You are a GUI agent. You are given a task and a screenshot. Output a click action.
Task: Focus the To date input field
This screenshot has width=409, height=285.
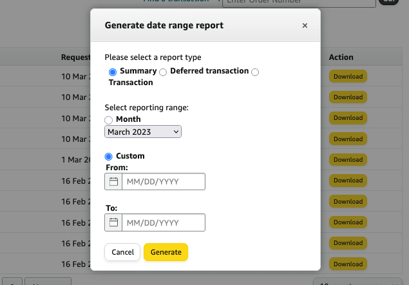163,222
